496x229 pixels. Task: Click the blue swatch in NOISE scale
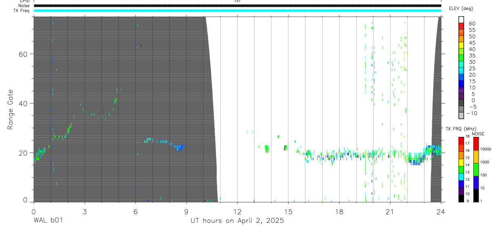[x=476, y=183]
